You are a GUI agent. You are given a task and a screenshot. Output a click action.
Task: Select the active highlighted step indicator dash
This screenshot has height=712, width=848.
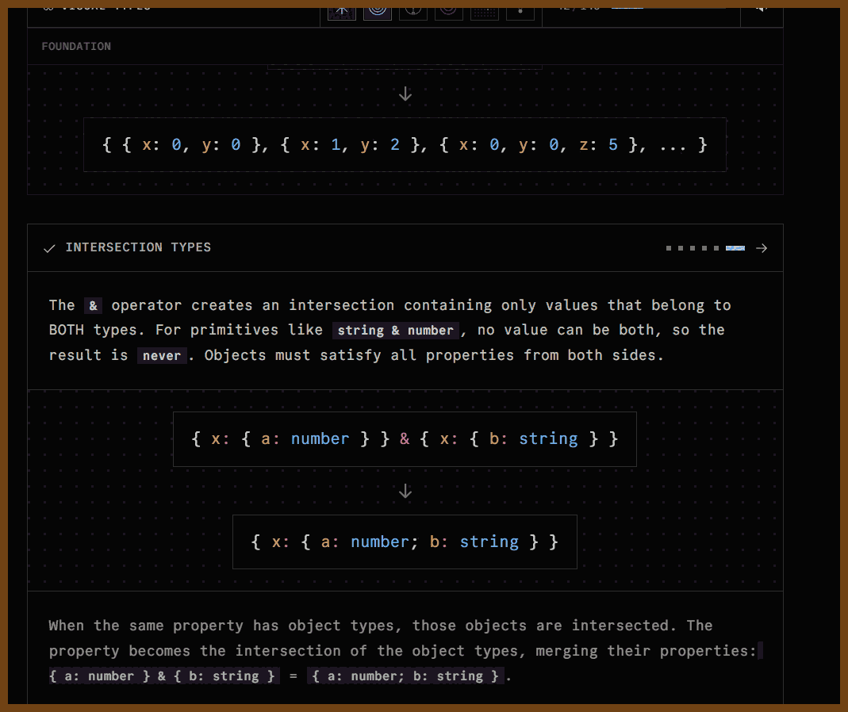tap(735, 248)
